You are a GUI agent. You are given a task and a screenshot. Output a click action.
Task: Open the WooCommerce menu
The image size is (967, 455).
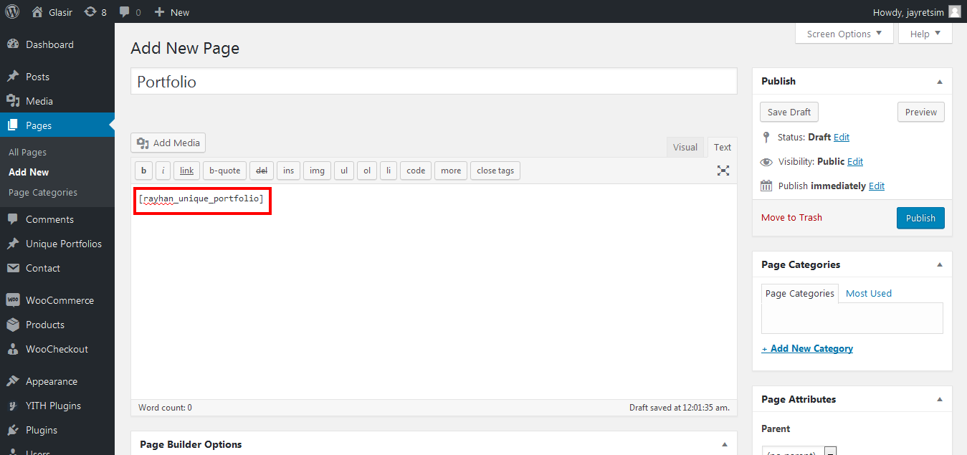pyautogui.click(x=59, y=300)
